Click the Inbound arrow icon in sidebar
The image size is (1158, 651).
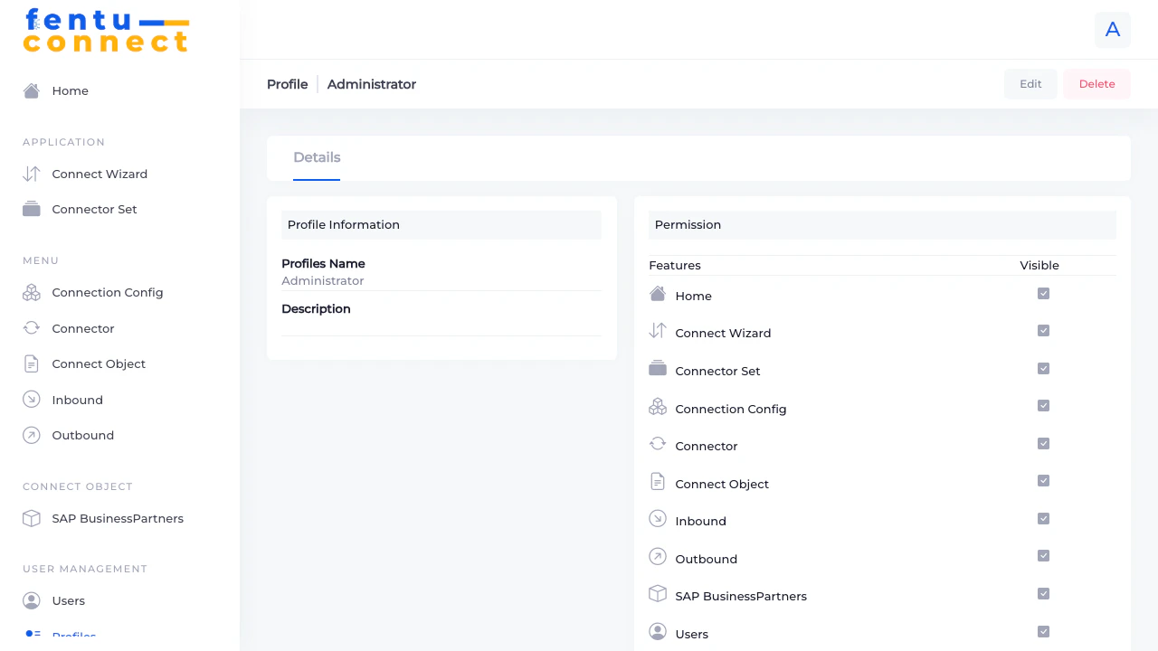click(32, 400)
